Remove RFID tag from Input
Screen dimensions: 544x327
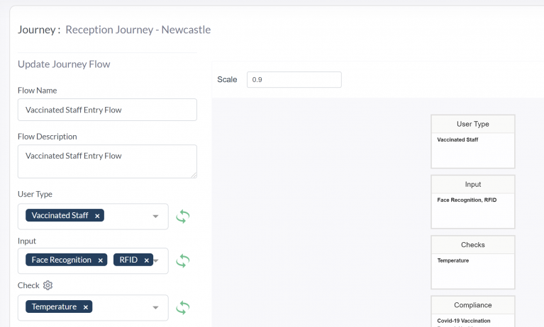[147, 260]
